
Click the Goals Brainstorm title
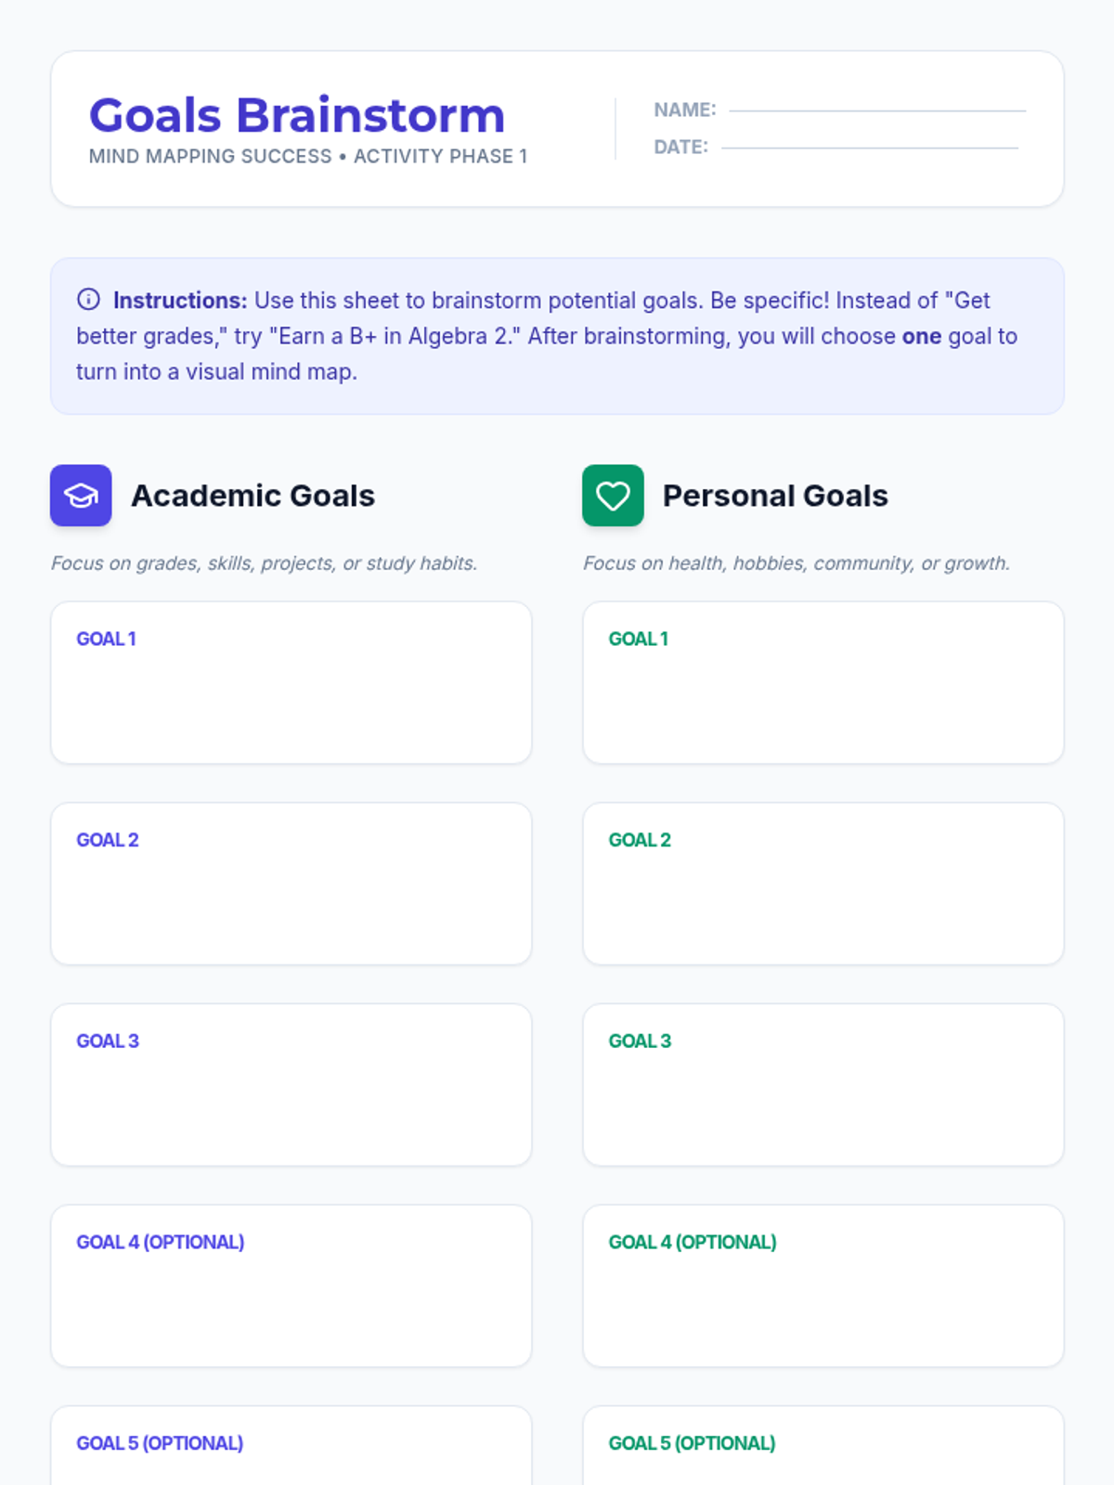tap(296, 116)
